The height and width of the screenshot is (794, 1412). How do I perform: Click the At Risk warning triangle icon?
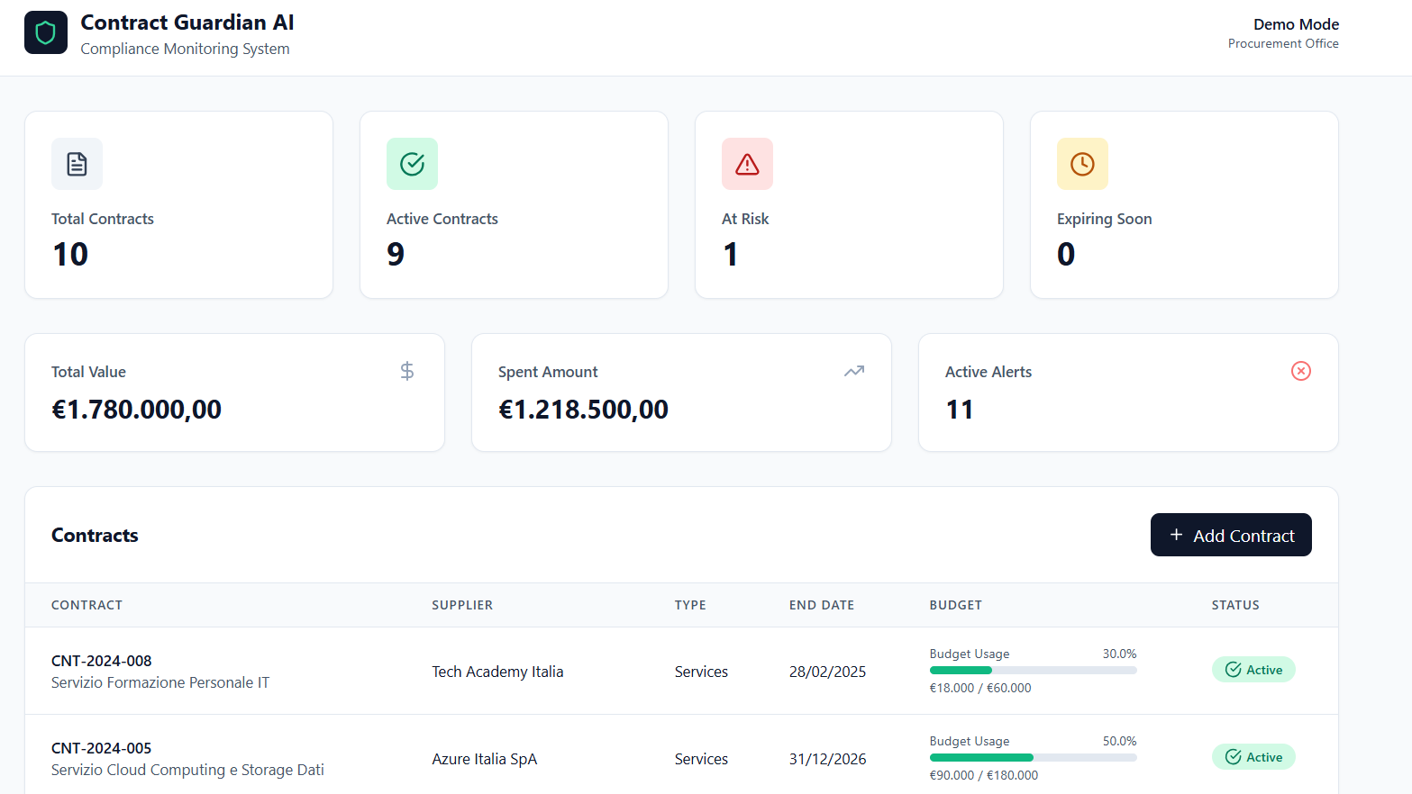point(747,164)
